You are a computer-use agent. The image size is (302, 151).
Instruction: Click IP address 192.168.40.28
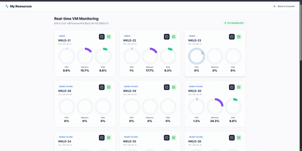pyautogui.click(x=65, y=95)
